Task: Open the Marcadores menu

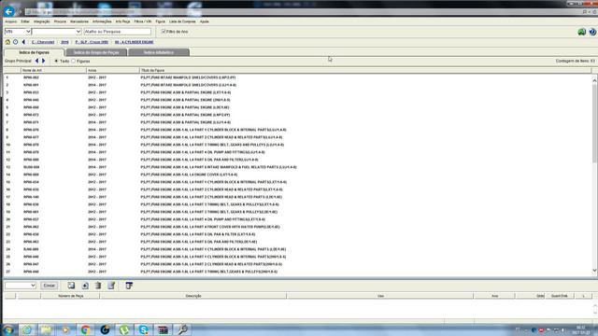Action: click(x=79, y=21)
